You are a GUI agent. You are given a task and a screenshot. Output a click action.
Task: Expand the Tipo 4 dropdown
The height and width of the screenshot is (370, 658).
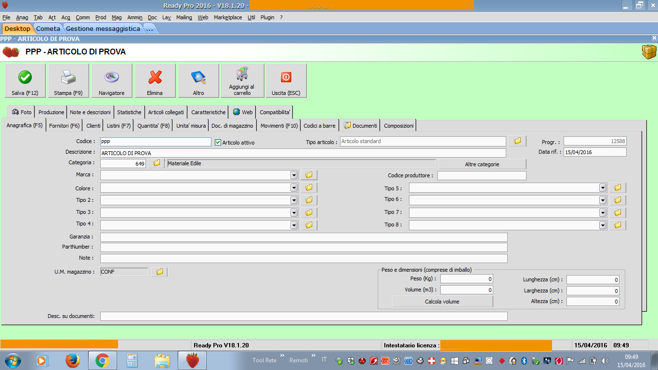point(294,225)
